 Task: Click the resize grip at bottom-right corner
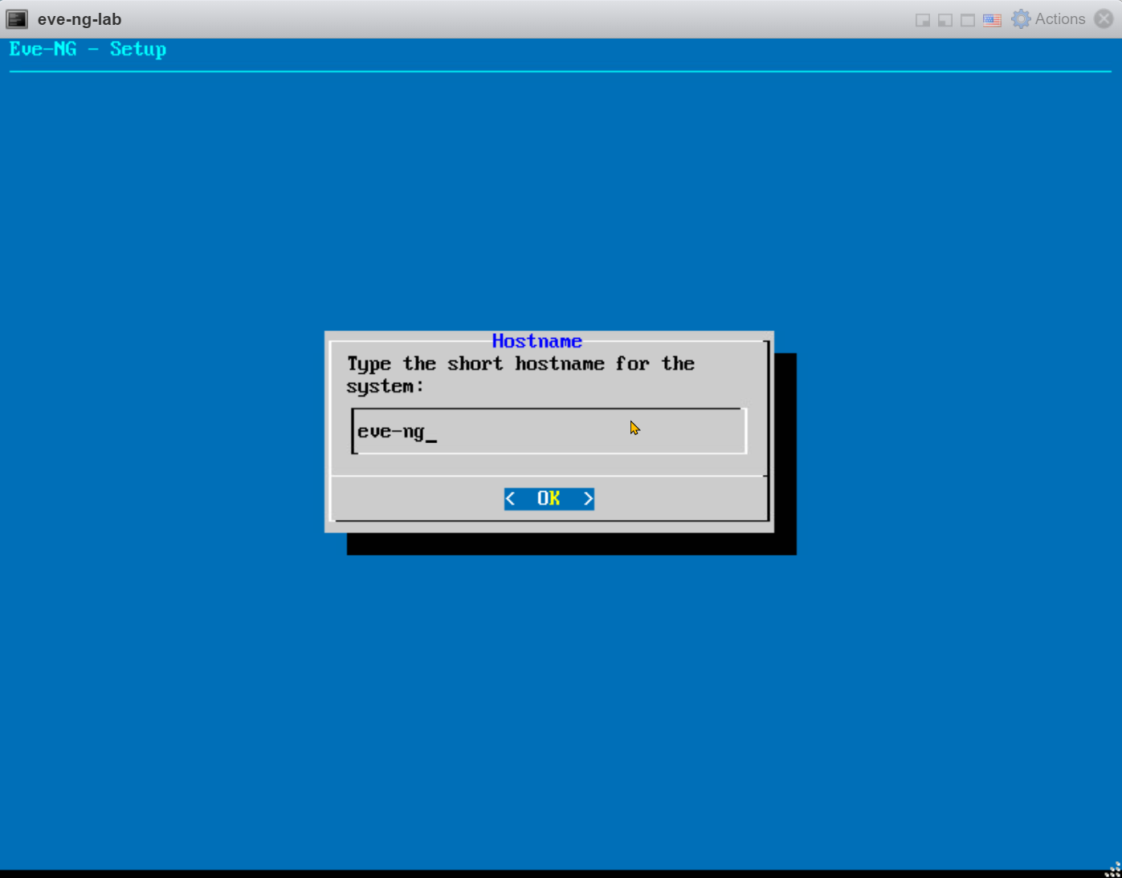coord(1113,869)
